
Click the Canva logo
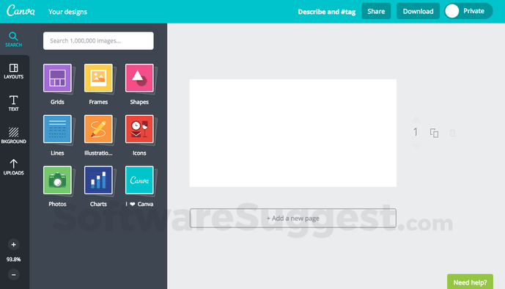[x=21, y=10]
